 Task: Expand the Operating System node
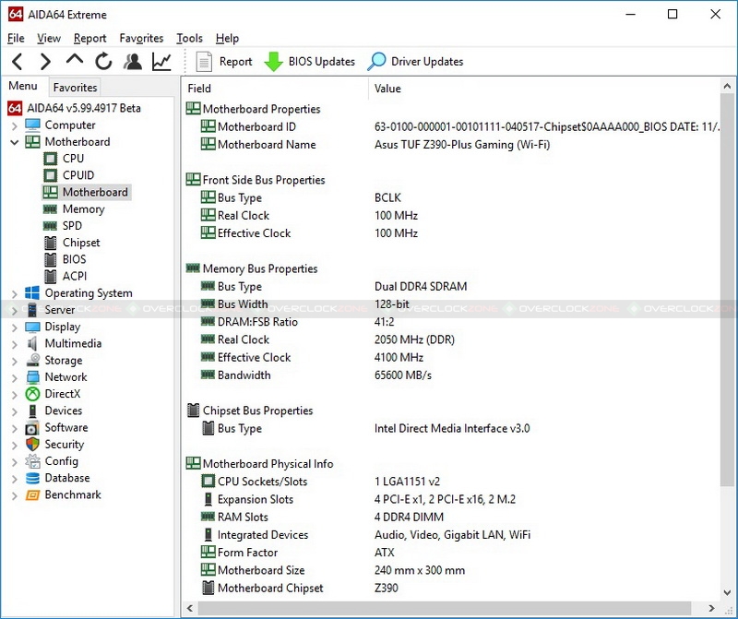tap(14, 293)
